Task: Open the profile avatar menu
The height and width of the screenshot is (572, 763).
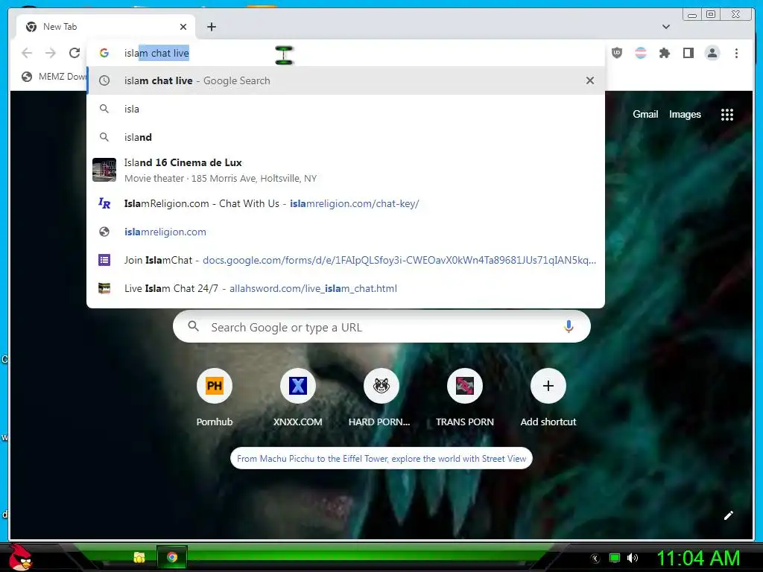Action: point(712,53)
